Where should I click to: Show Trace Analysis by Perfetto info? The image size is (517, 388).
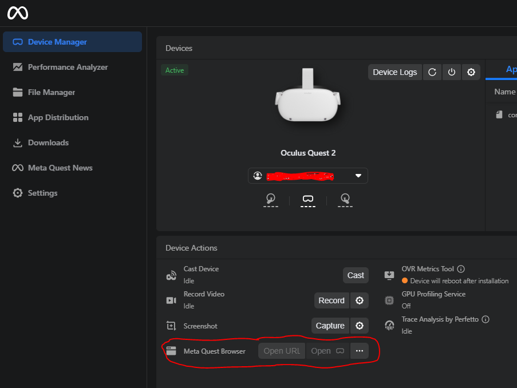point(486,319)
